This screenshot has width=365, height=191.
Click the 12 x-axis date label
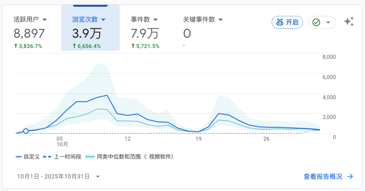[x=127, y=139]
